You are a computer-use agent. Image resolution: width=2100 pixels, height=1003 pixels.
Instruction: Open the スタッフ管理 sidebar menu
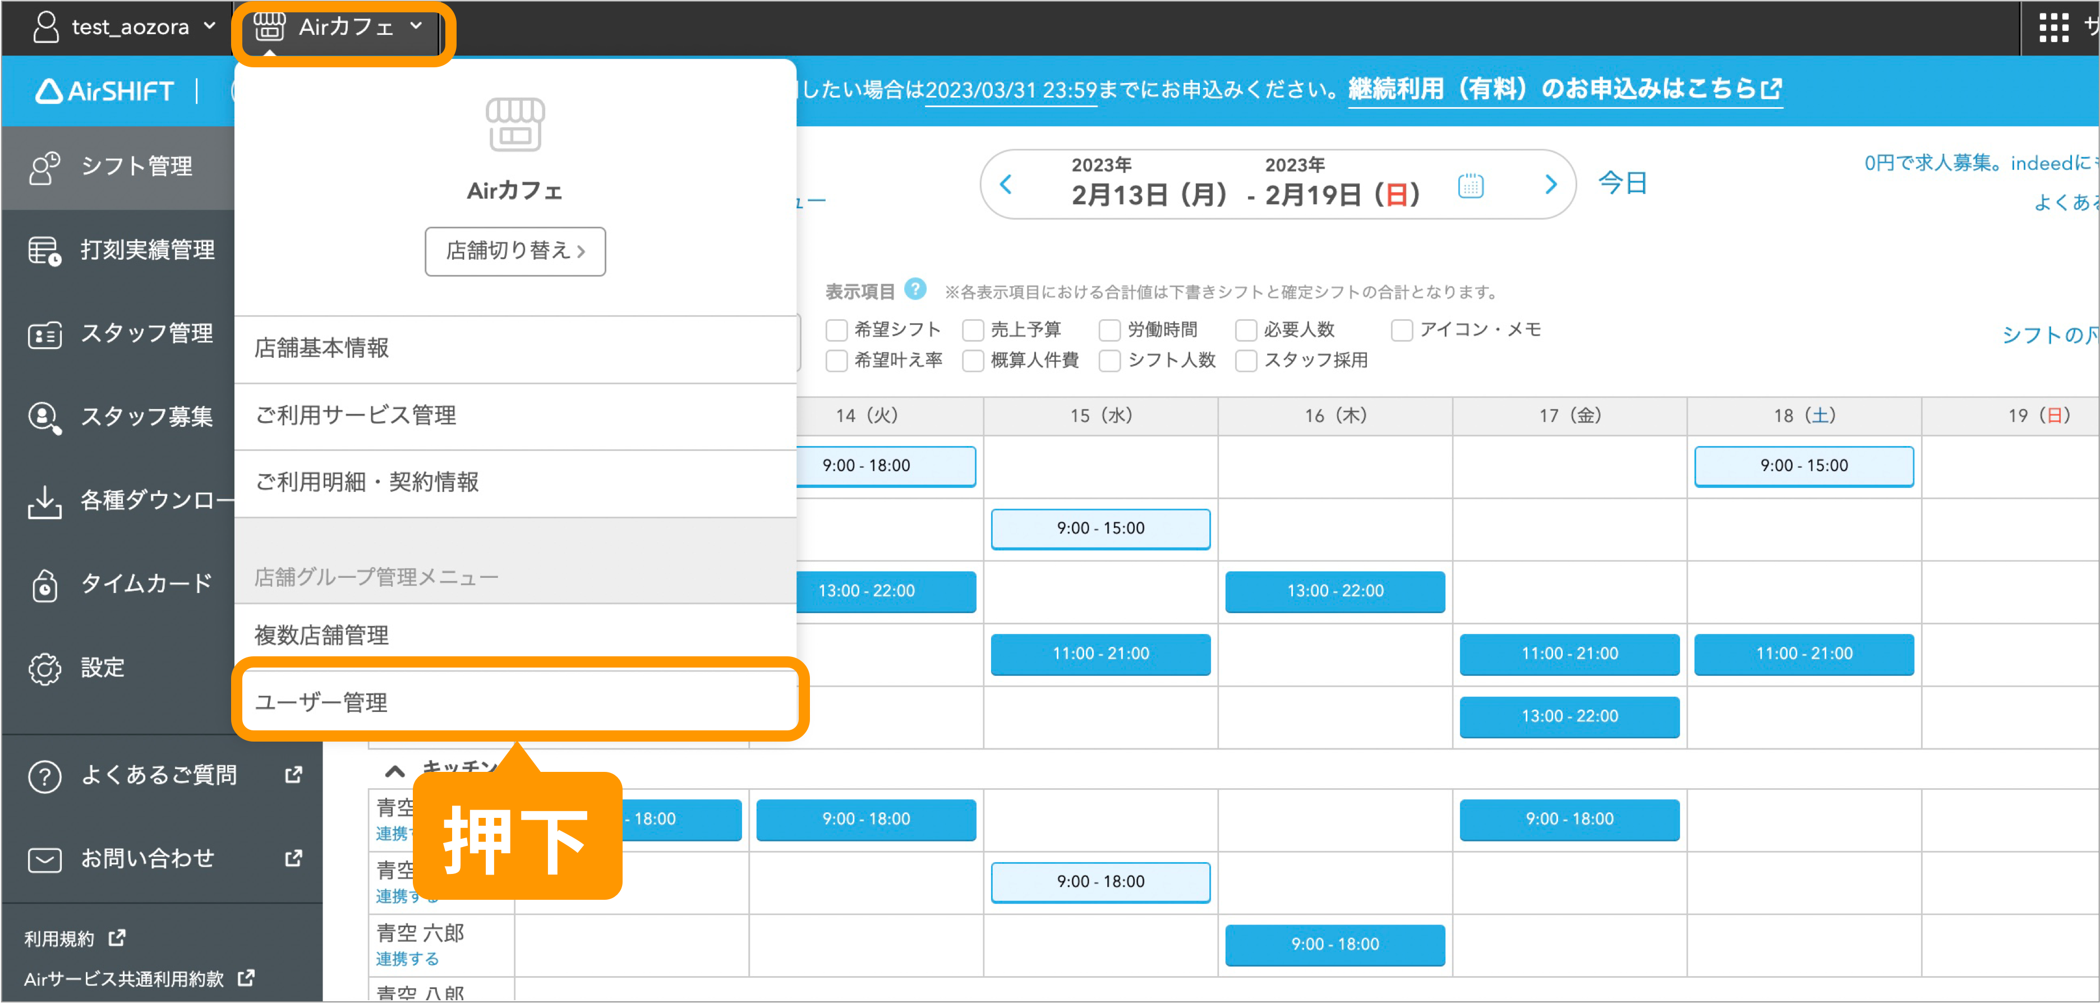[x=119, y=334]
